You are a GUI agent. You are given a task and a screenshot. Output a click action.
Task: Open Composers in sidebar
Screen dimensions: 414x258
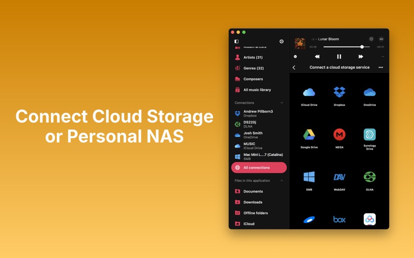coord(259,79)
